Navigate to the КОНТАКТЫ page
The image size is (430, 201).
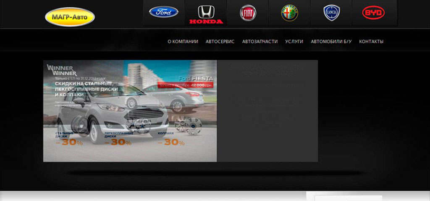371,41
